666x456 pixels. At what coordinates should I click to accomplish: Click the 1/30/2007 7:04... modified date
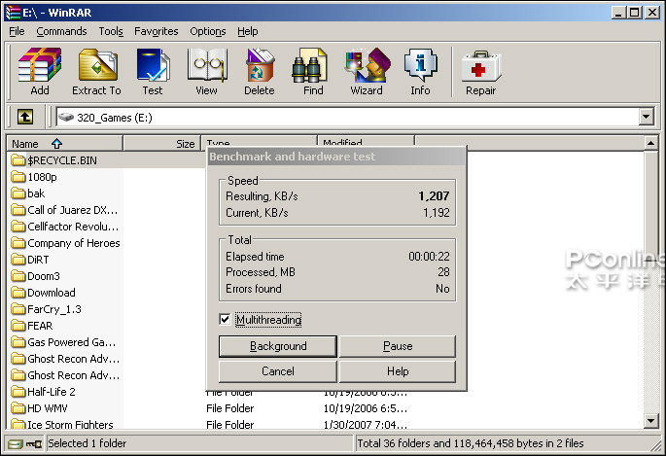point(366,424)
